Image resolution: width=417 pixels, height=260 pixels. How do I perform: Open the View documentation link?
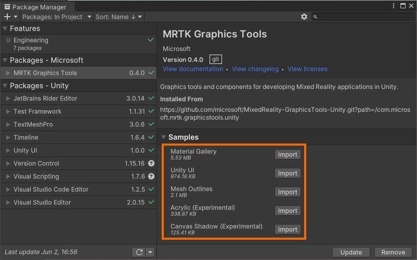[x=192, y=69]
